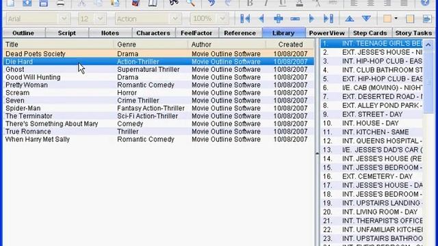This screenshot has height=246, width=438.
Task: Open the Step Cards tab
Action: point(370,33)
